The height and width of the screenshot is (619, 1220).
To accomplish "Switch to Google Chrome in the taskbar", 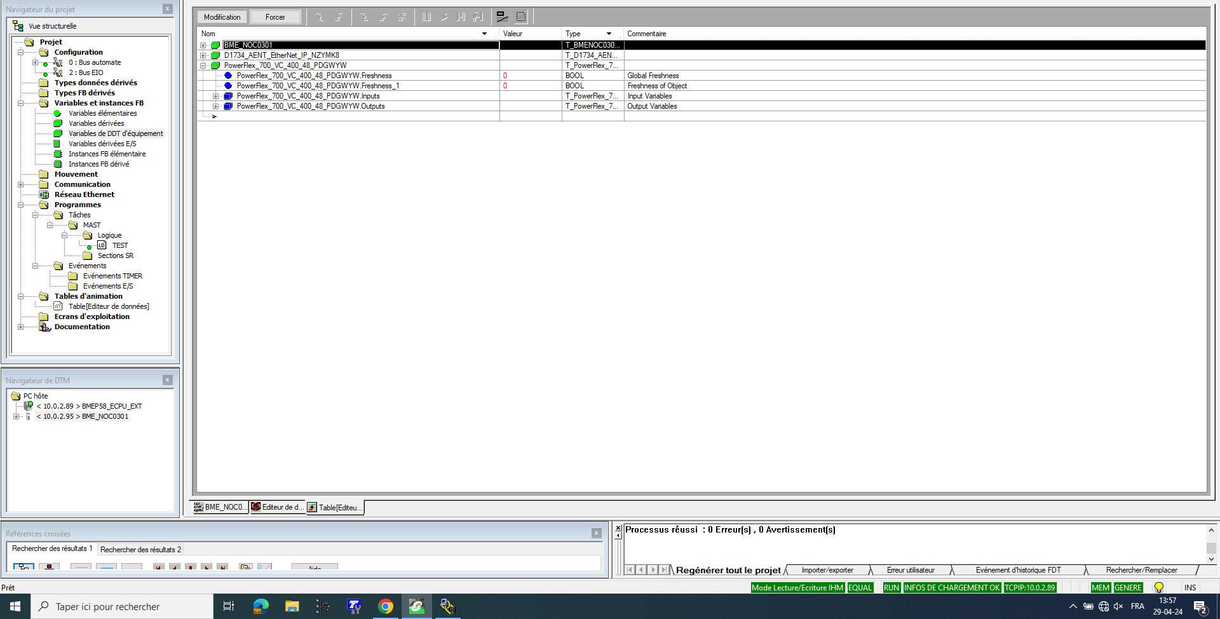I will point(385,606).
